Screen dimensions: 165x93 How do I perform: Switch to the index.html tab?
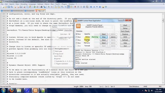5,11
